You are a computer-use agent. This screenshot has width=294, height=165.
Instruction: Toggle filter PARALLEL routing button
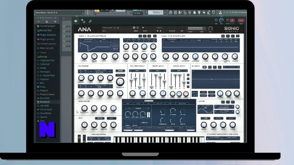[120, 75]
